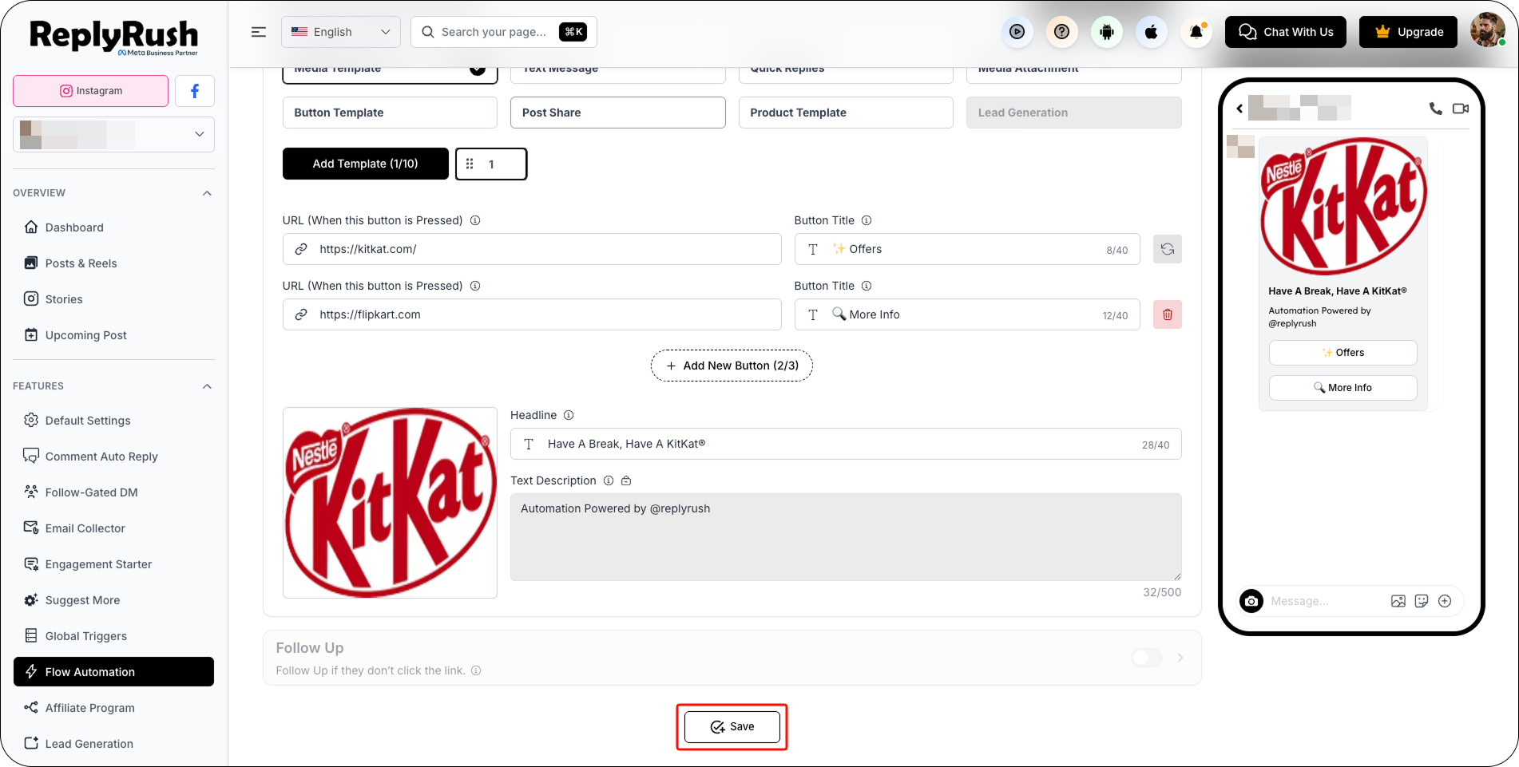Screen dimensions: 1519x767
Task: Show info for Follow Up section
Action: pos(476,670)
